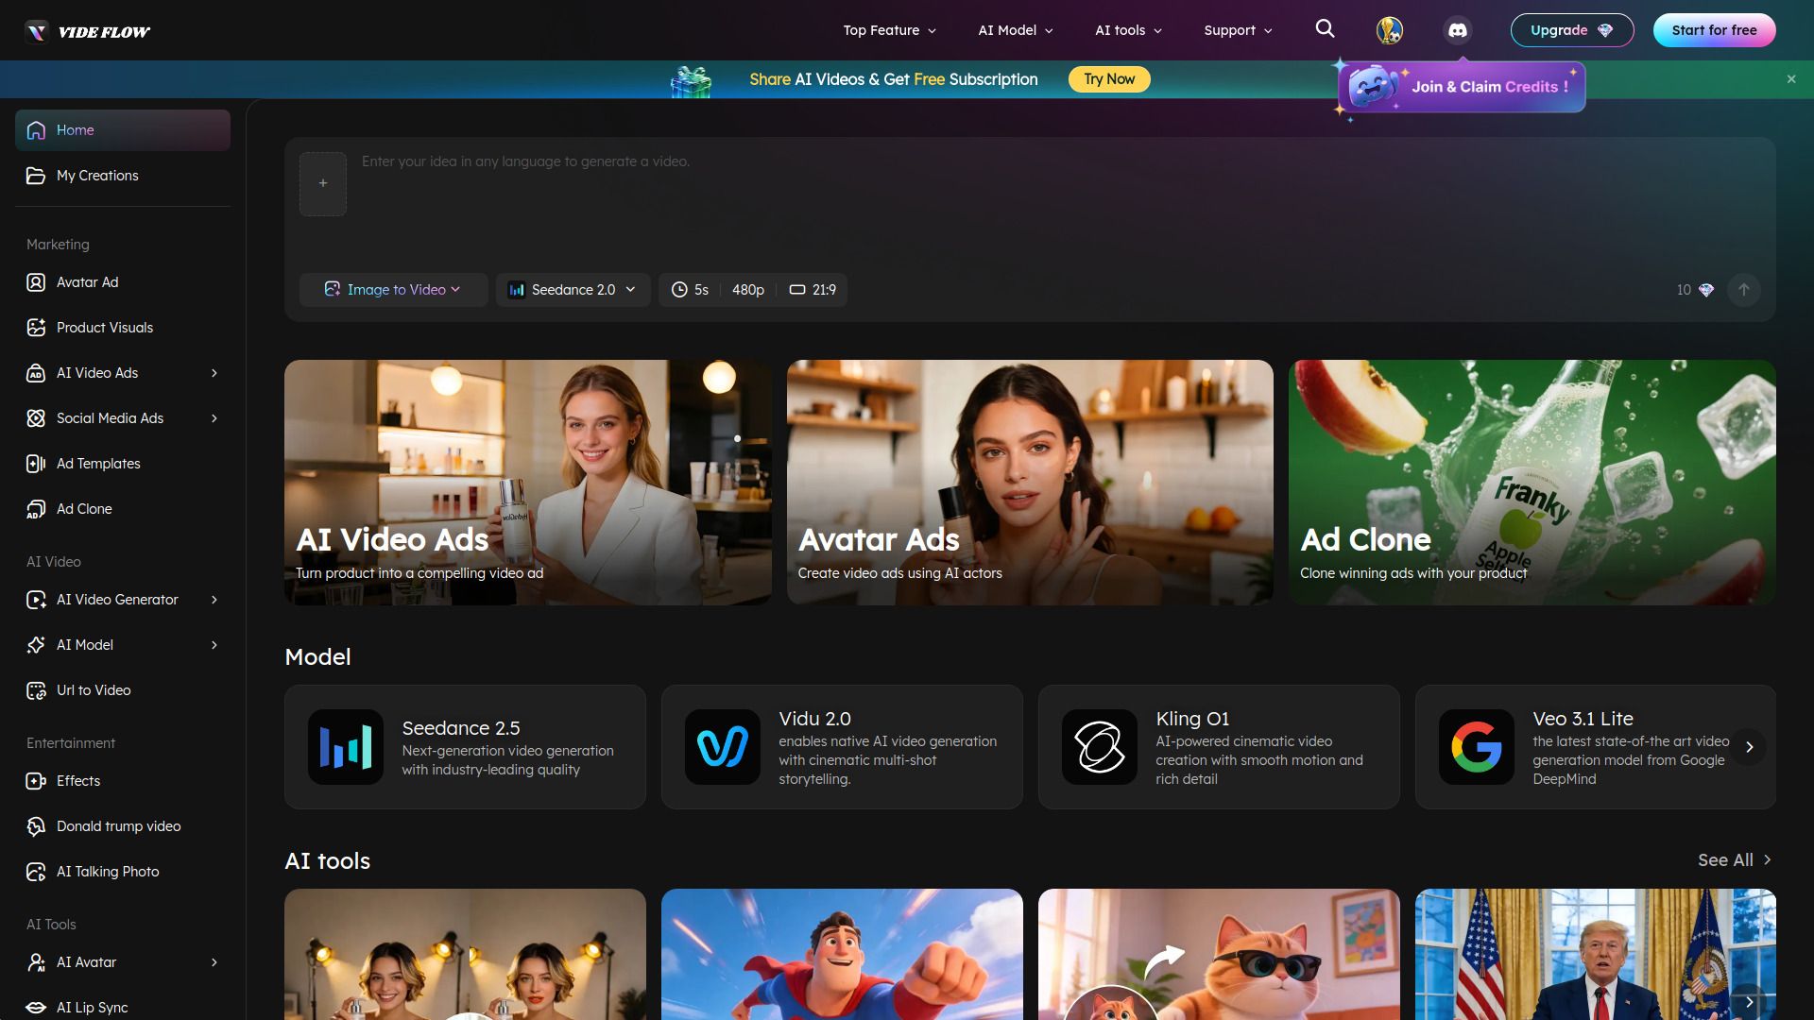Expand the AI Video Ads sidebar submenu

pyautogui.click(x=214, y=373)
